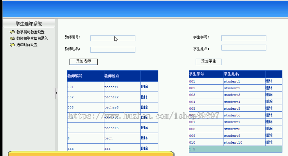Delete student1 row
The image size is (288, 156).
[269, 81]
